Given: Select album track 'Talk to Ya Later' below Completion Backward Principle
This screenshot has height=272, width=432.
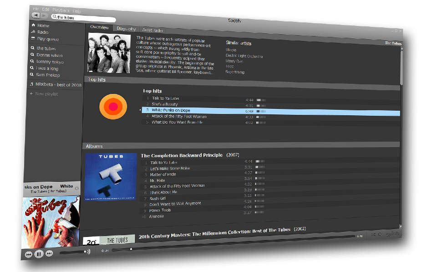Looking at the screenshot, I should pos(164,163).
